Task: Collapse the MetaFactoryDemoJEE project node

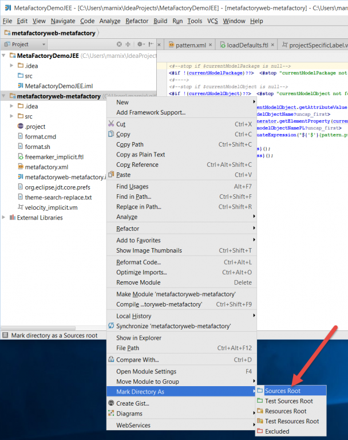Action: click(x=5, y=56)
